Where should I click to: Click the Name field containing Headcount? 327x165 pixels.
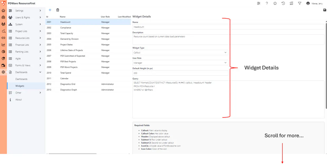pyautogui.click(x=228, y=27)
